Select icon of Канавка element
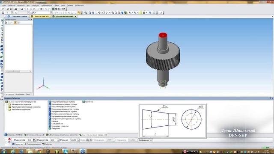Screen dimensions: 274x154 tap(50, 121)
